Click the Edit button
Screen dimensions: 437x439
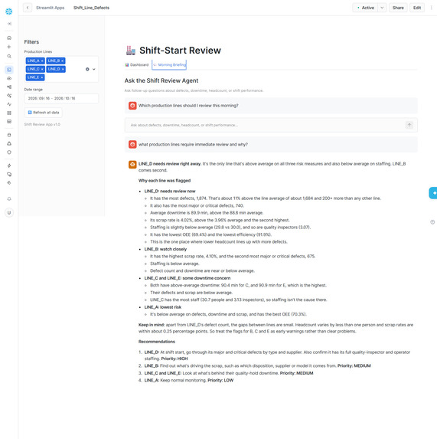[x=417, y=8]
